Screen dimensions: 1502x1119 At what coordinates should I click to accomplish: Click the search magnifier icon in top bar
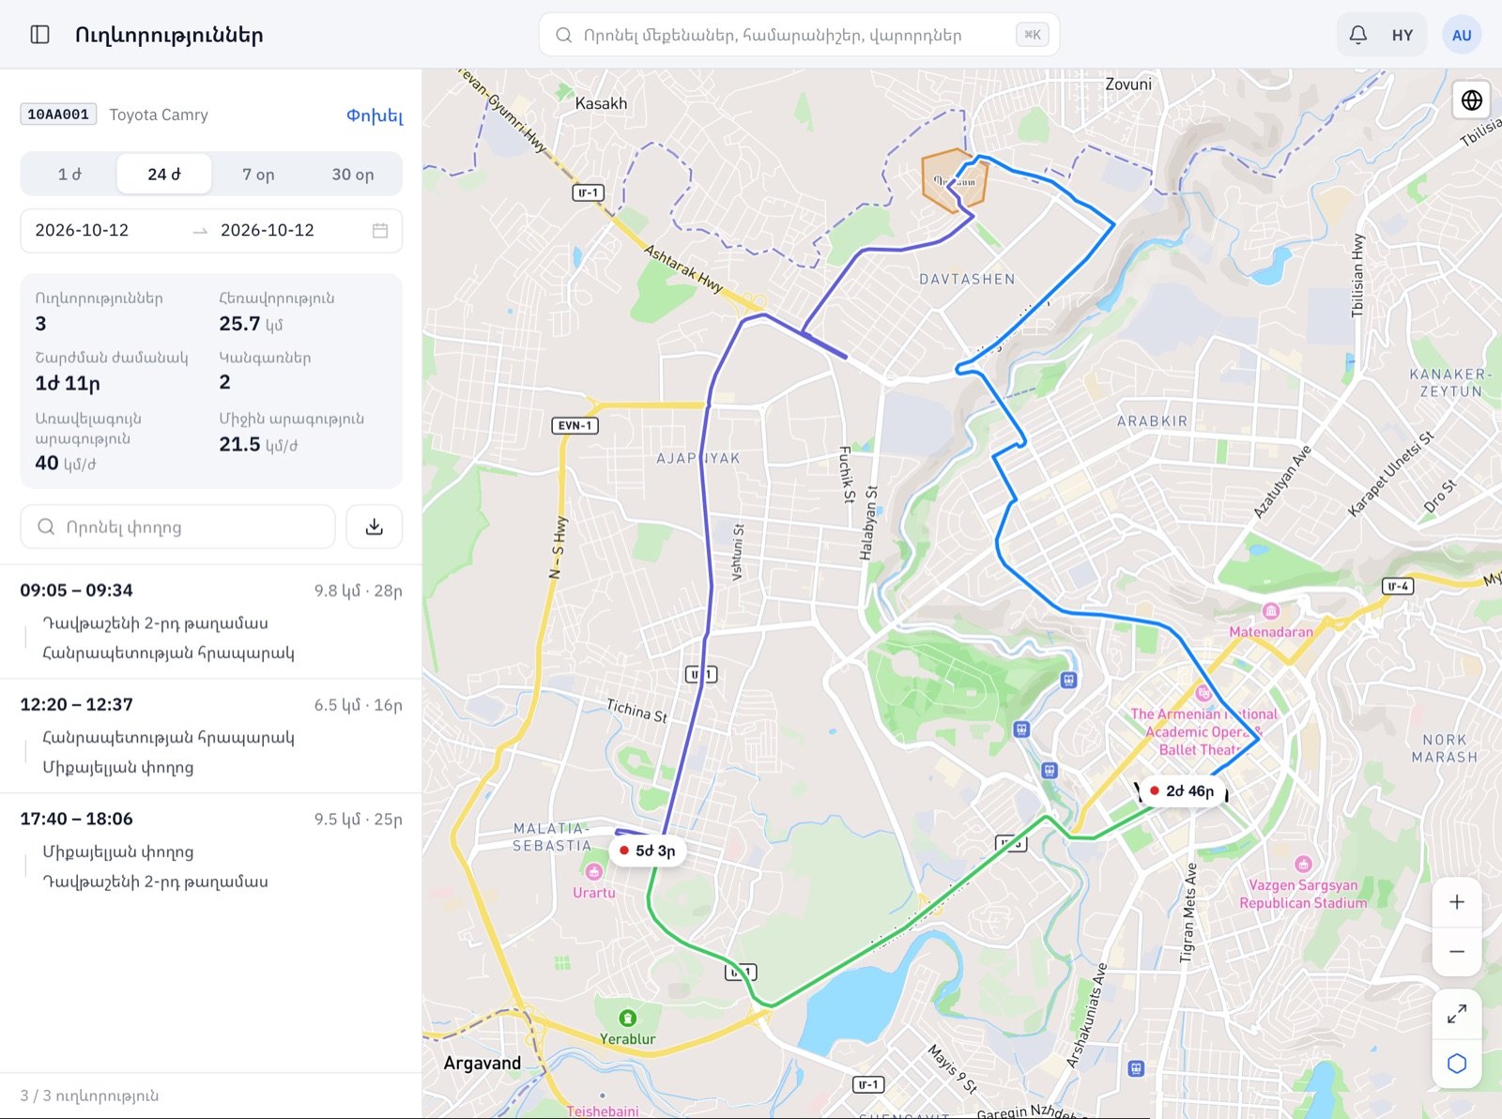[x=563, y=35]
